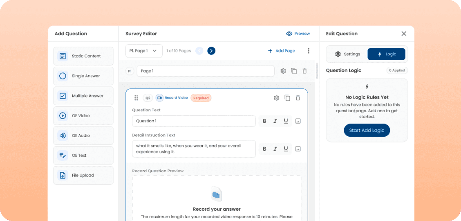Open the three-dot page options menu

pos(309,51)
